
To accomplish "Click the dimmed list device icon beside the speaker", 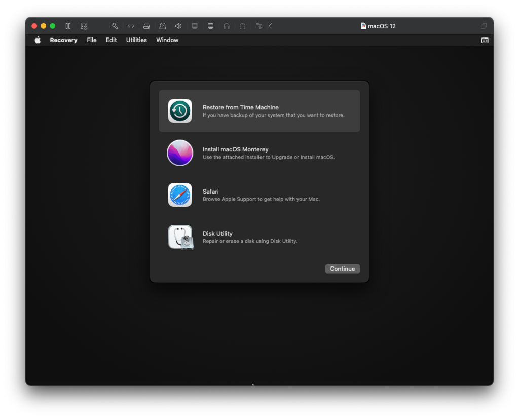I will [195, 26].
